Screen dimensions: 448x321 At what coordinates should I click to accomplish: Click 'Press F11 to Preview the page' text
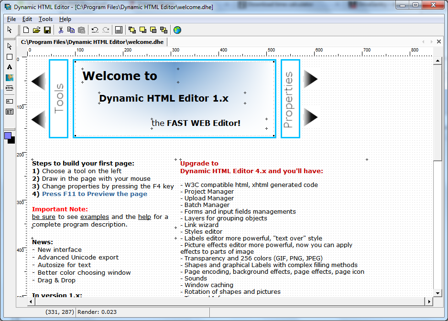(x=95, y=194)
